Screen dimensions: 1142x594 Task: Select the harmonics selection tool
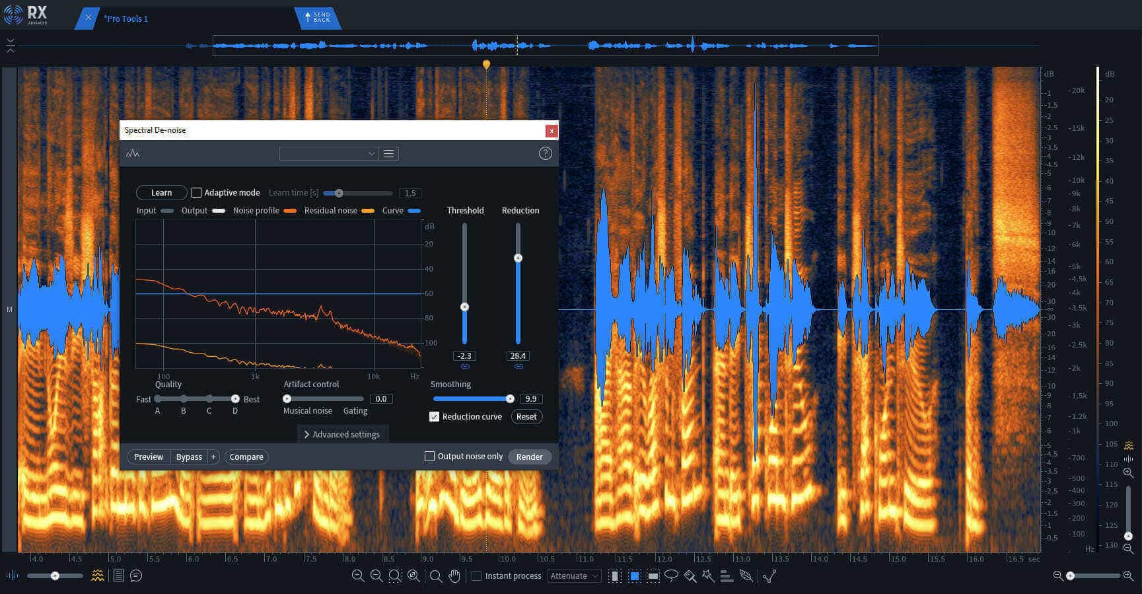click(727, 575)
